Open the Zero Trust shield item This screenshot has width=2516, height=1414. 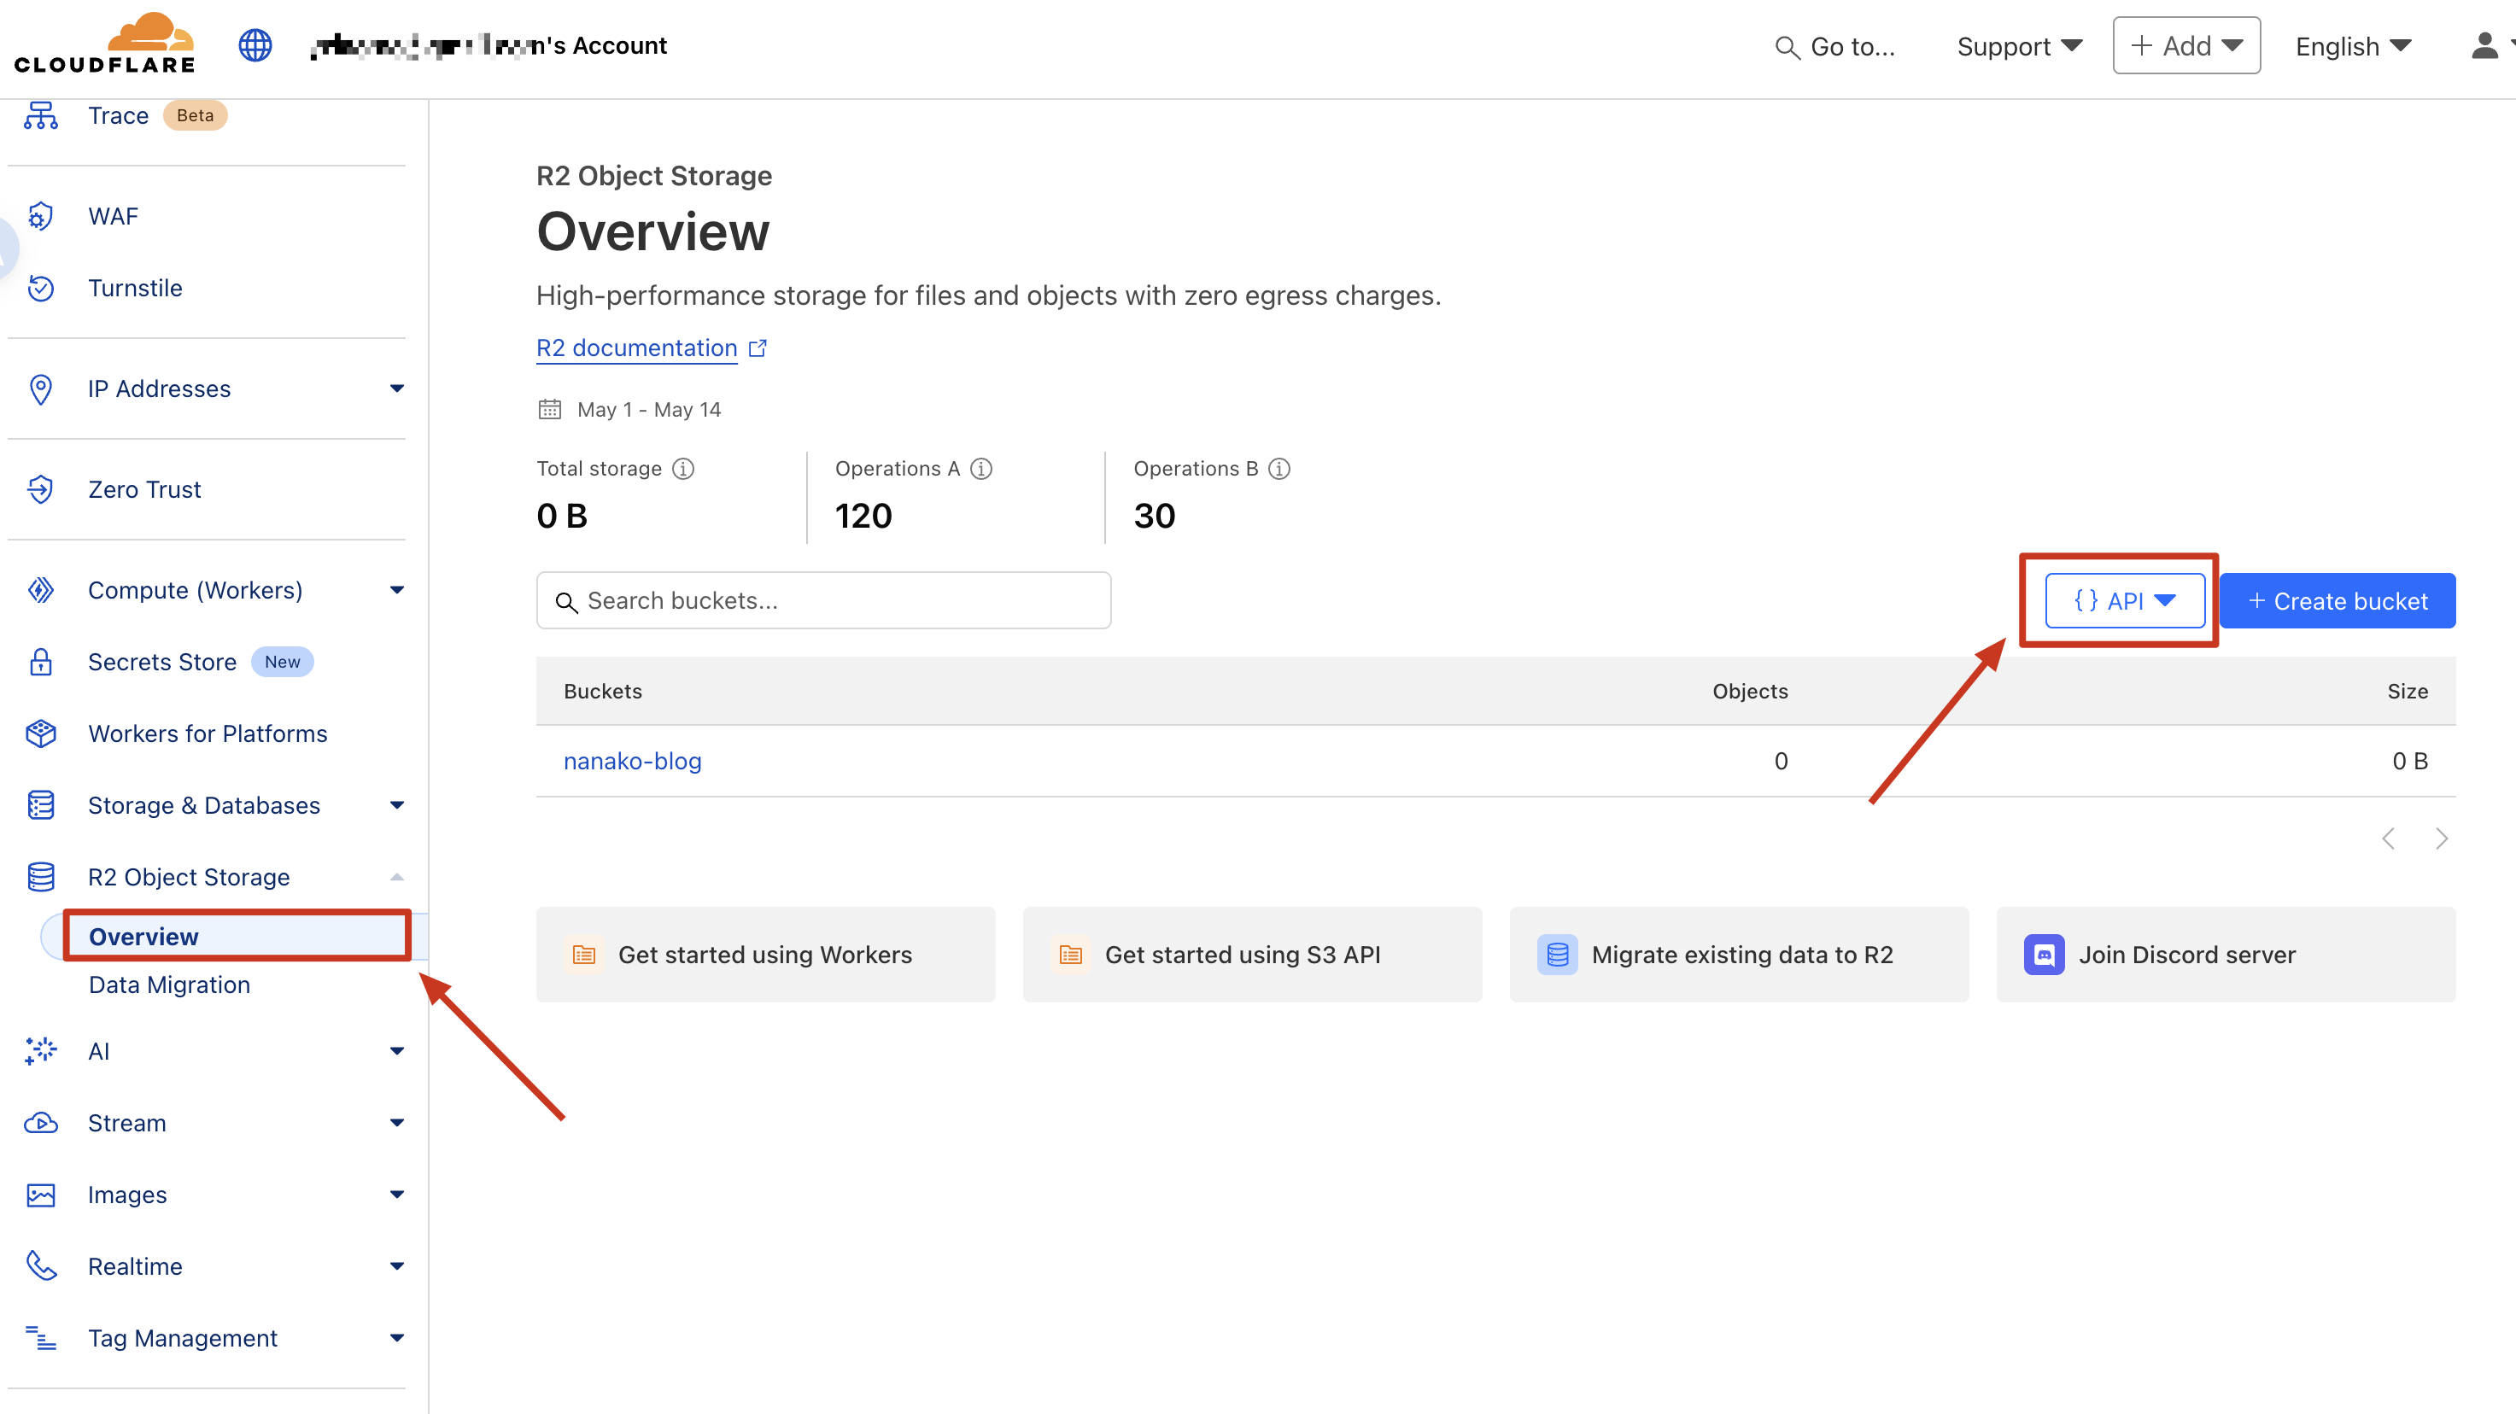click(x=144, y=489)
